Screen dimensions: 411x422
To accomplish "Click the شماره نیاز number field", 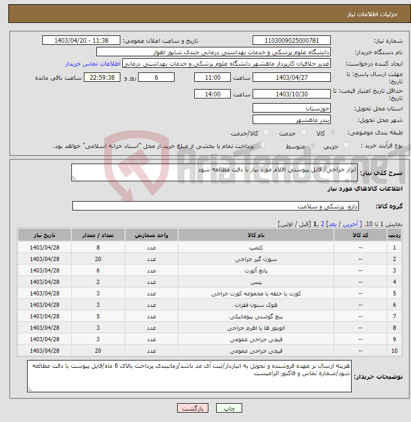I will [x=292, y=40].
